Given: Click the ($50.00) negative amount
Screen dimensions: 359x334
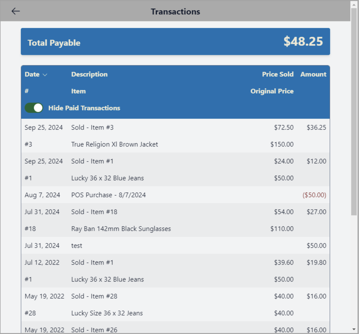Looking at the screenshot, I should pos(314,195).
